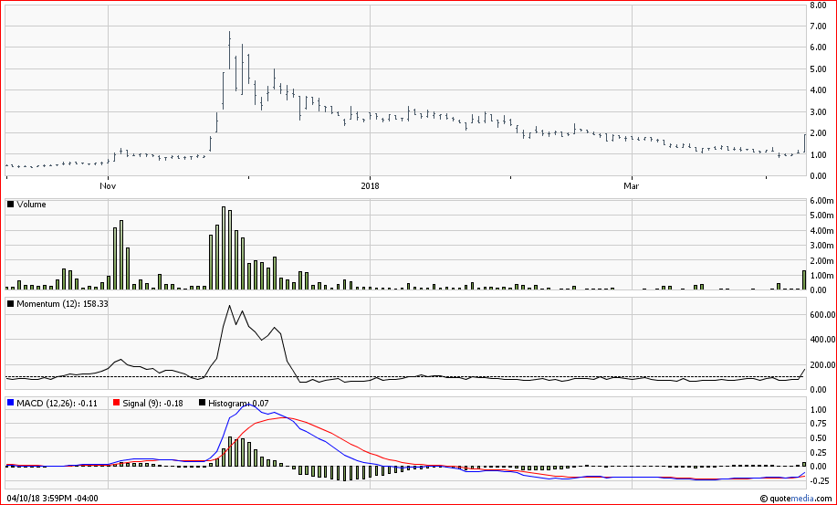
Task: Click the tallest early November volume bar
Action: pyautogui.click(x=121, y=255)
